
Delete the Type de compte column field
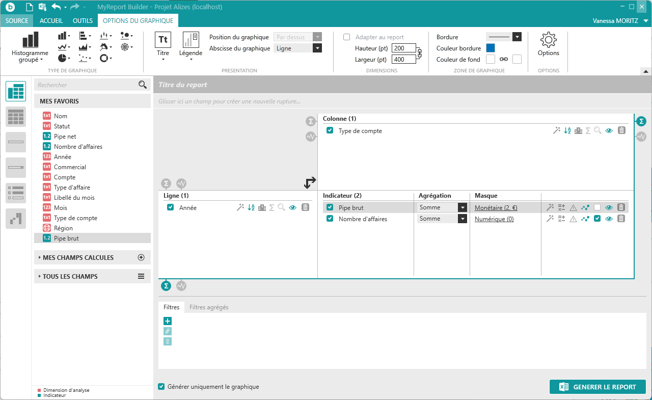point(621,130)
